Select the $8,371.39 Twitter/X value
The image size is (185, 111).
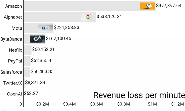(35, 83)
